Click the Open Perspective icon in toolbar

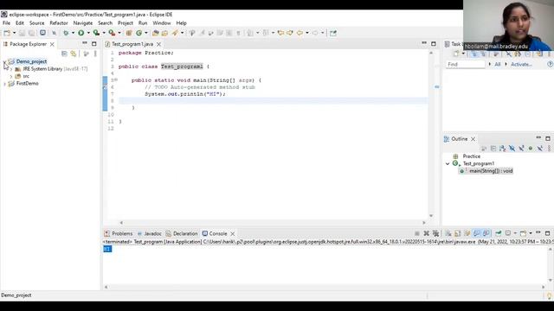click(x=332, y=33)
